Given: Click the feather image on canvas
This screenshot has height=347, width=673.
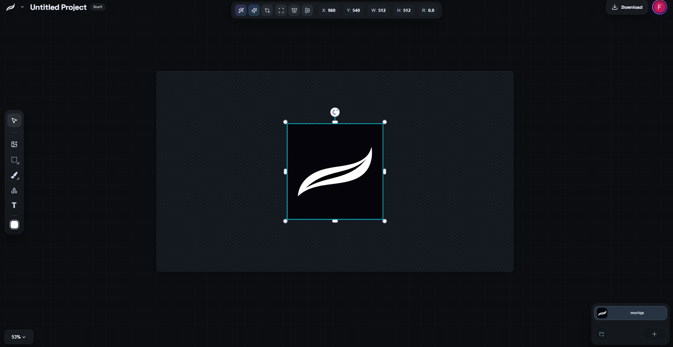Looking at the screenshot, I should click(335, 172).
